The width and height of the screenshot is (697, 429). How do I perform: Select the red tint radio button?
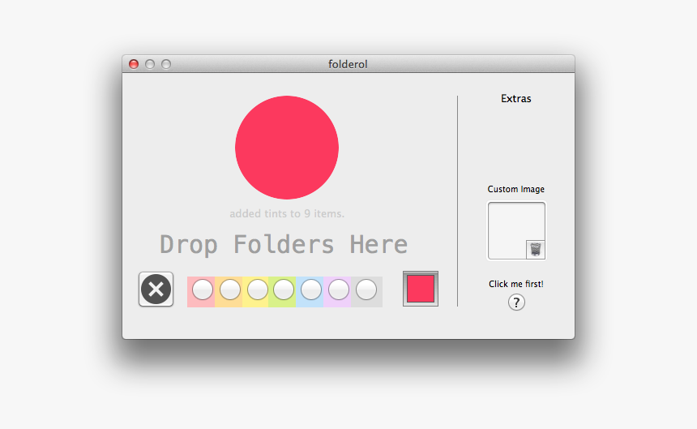tap(203, 290)
